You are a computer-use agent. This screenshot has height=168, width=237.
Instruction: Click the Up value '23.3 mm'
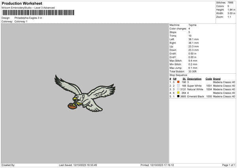pyautogui.click(x=194, y=46)
